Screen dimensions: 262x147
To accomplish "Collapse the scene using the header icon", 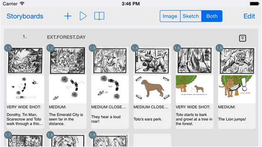I will click(242, 38).
